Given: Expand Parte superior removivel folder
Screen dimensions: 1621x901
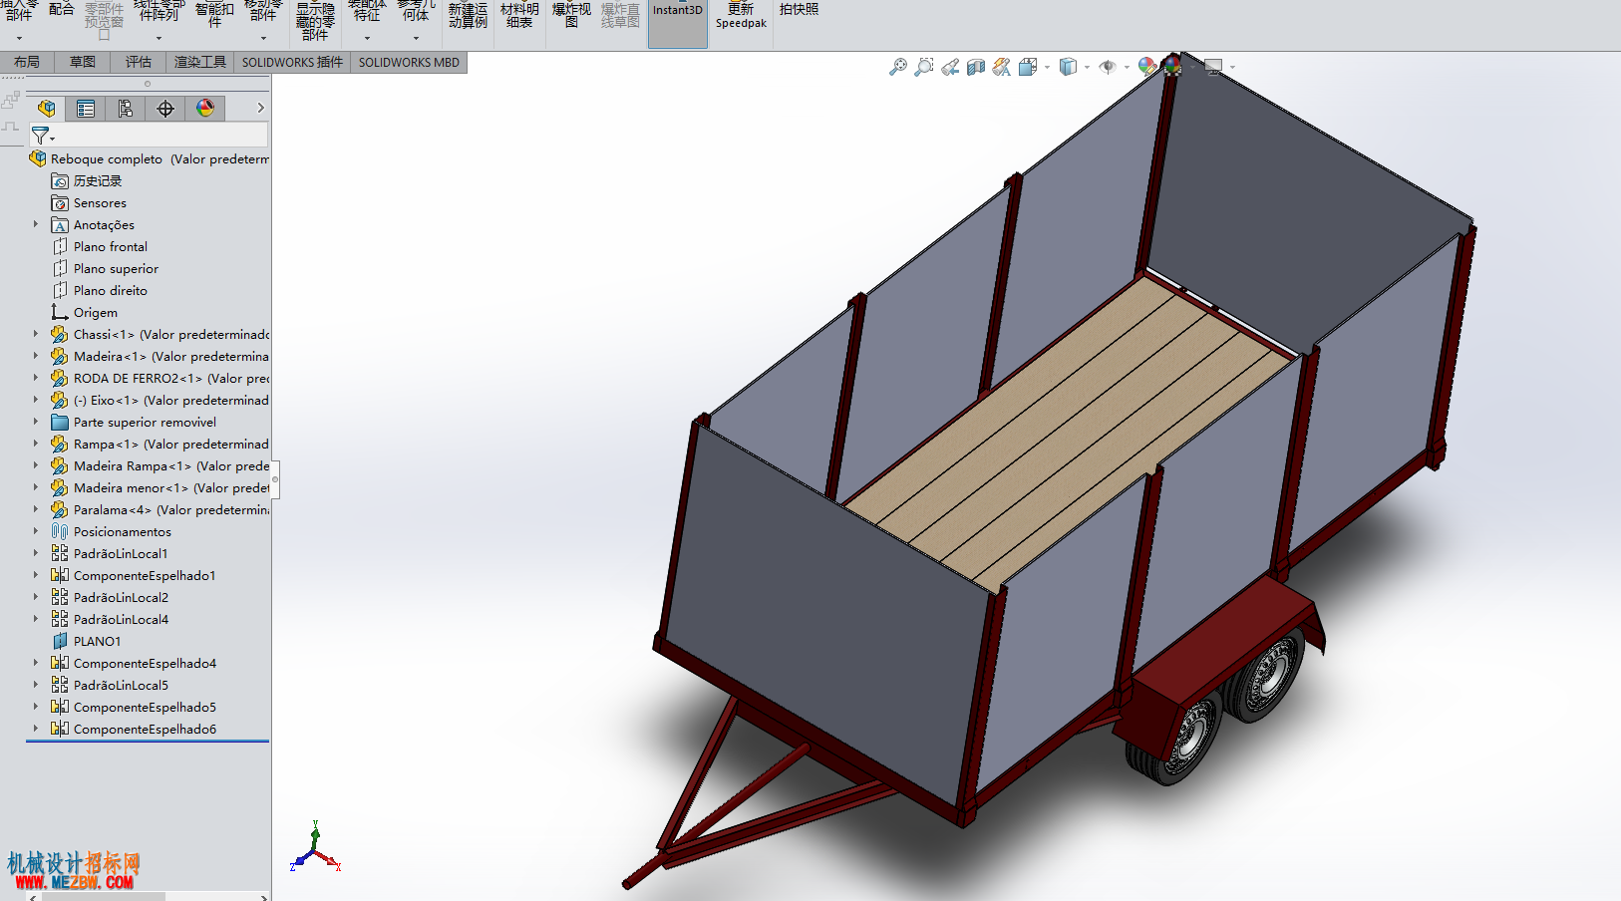Looking at the screenshot, I should pos(36,422).
